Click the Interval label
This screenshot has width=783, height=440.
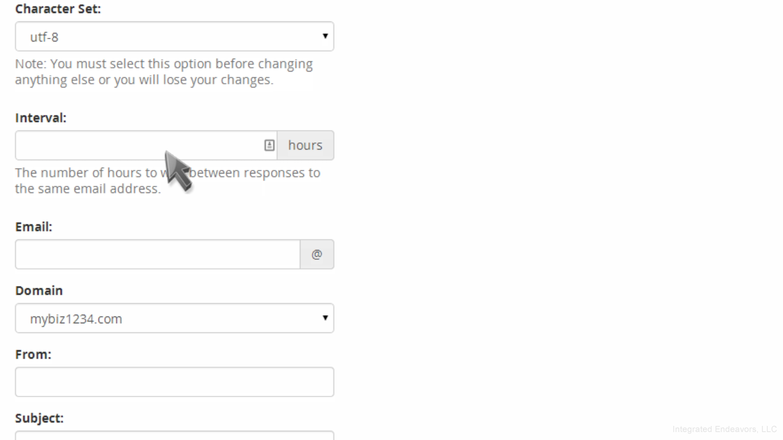click(x=40, y=118)
